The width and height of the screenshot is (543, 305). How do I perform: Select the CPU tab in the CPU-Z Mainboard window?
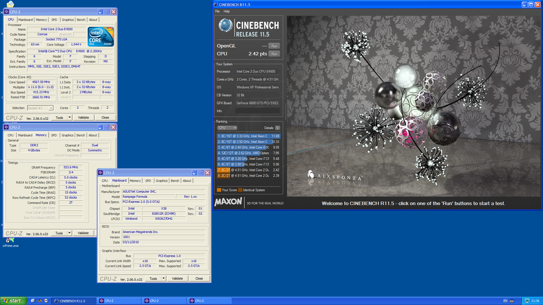105,181
